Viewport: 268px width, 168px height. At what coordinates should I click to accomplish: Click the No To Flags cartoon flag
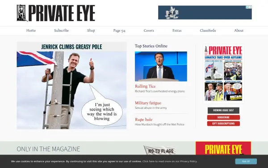(160, 150)
